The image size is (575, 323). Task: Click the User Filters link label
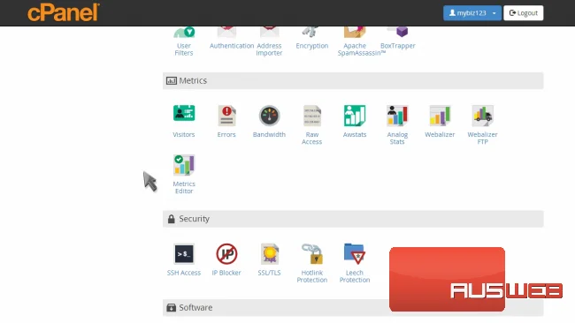point(184,49)
